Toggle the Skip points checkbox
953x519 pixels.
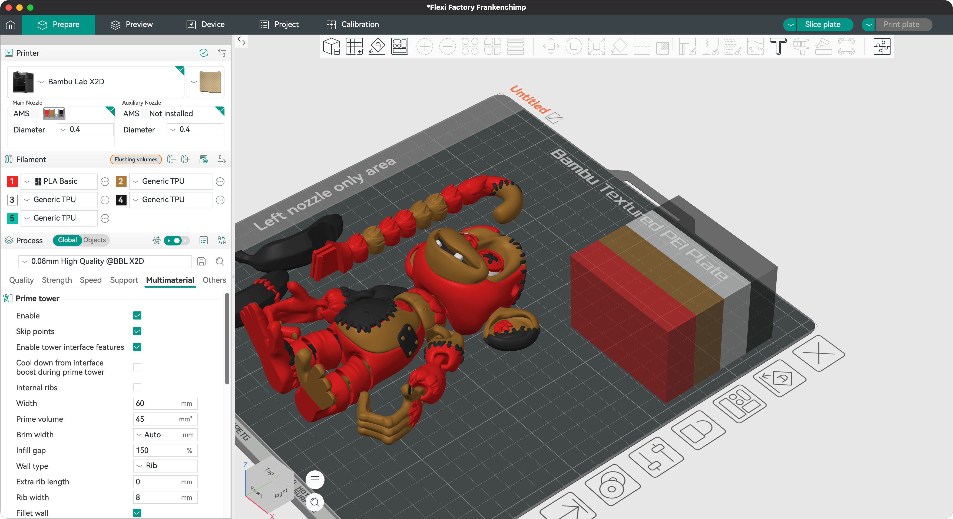pyautogui.click(x=137, y=331)
